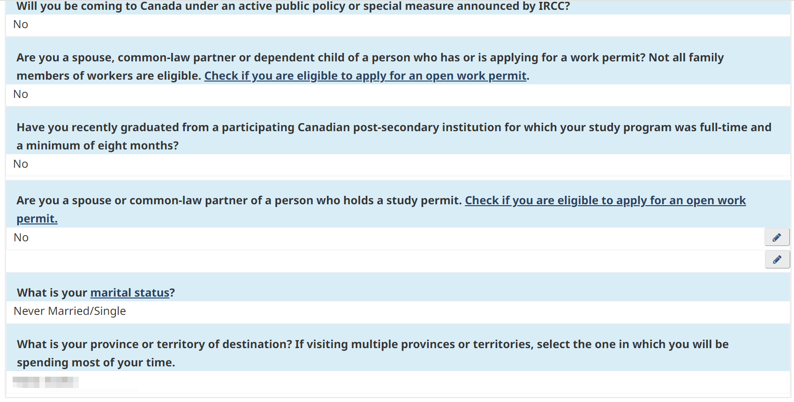This screenshot has height=402, width=794.
Task: Click the blurred province of destination answer
Action: click(x=45, y=382)
